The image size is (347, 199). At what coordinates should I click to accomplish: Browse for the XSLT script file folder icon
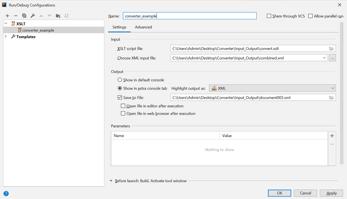[331, 49]
